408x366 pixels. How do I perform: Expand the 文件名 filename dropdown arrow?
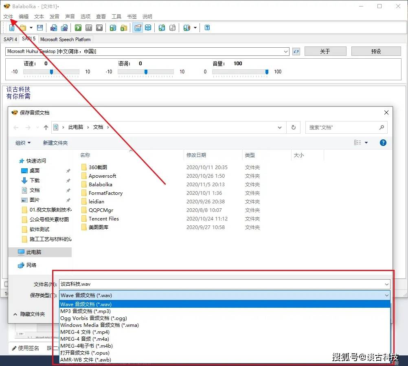[386, 284]
